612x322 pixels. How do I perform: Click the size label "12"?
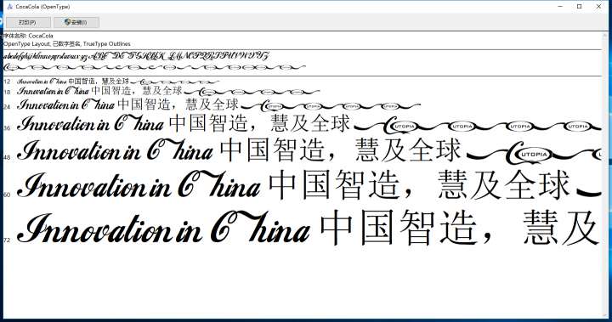pos(7,82)
